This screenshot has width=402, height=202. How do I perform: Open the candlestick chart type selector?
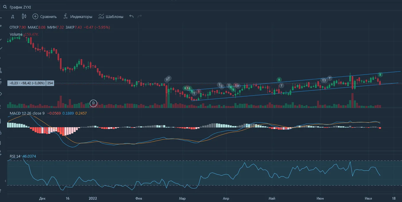(24, 16)
